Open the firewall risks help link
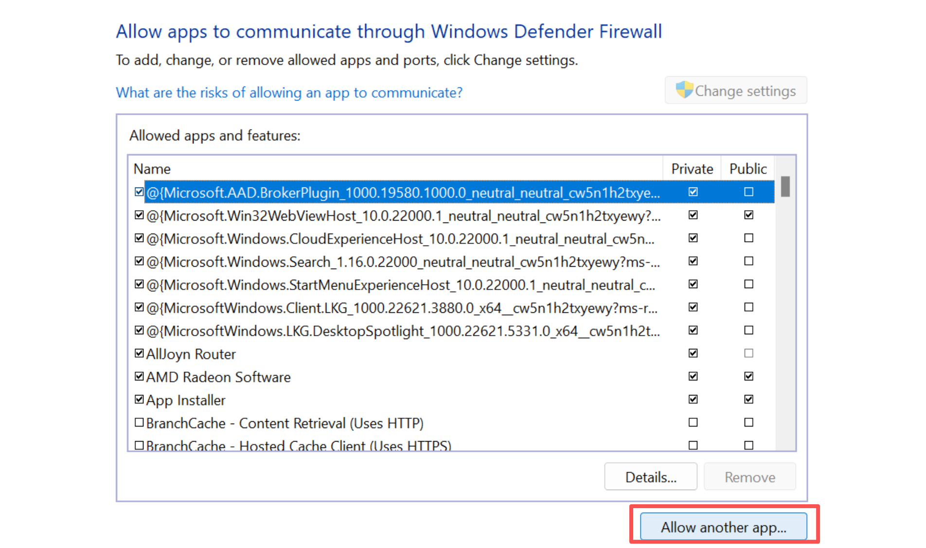The image size is (926, 548). click(289, 92)
